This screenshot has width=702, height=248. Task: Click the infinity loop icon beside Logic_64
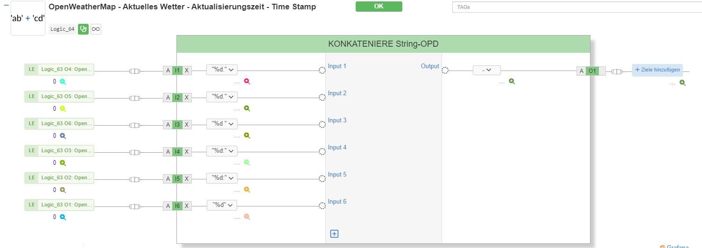(x=96, y=29)
